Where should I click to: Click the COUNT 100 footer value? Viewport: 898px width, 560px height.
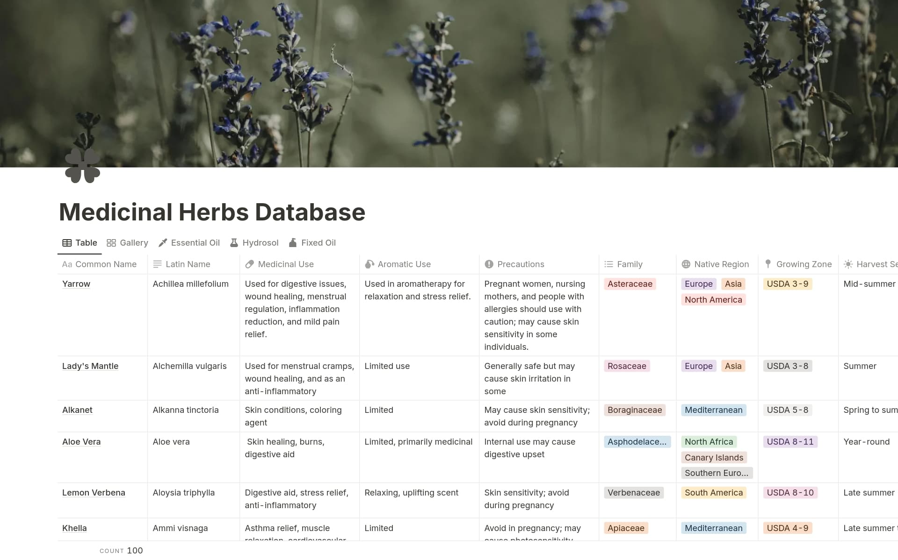tap(121, 551)
